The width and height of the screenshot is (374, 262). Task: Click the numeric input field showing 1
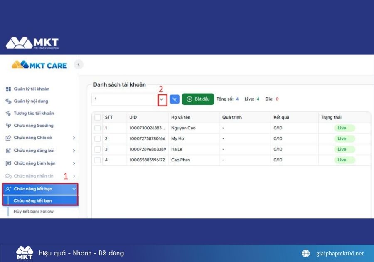pos(125,99)
